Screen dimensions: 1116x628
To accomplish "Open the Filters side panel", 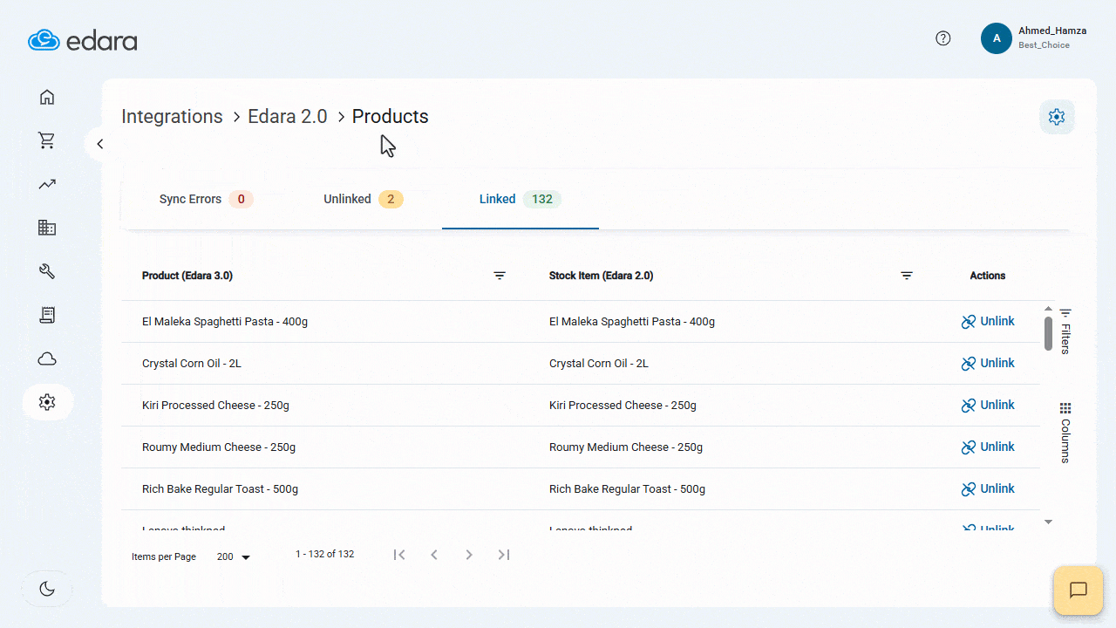I will (x=1065, y=331).
